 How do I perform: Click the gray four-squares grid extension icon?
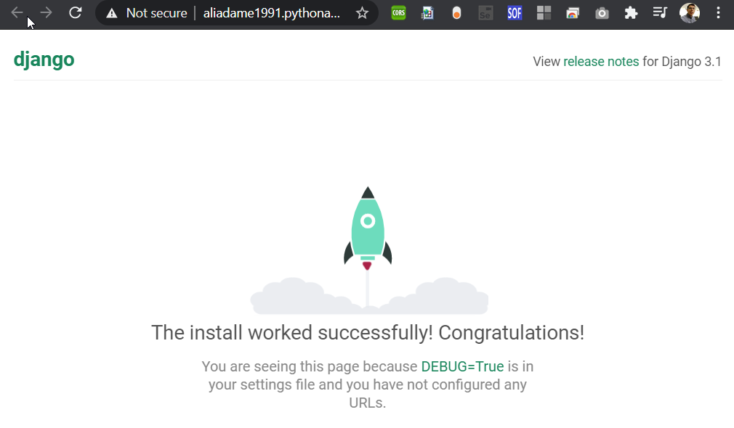point(544,13)
